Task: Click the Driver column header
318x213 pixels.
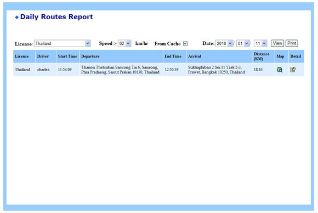Action: point(46,56)
